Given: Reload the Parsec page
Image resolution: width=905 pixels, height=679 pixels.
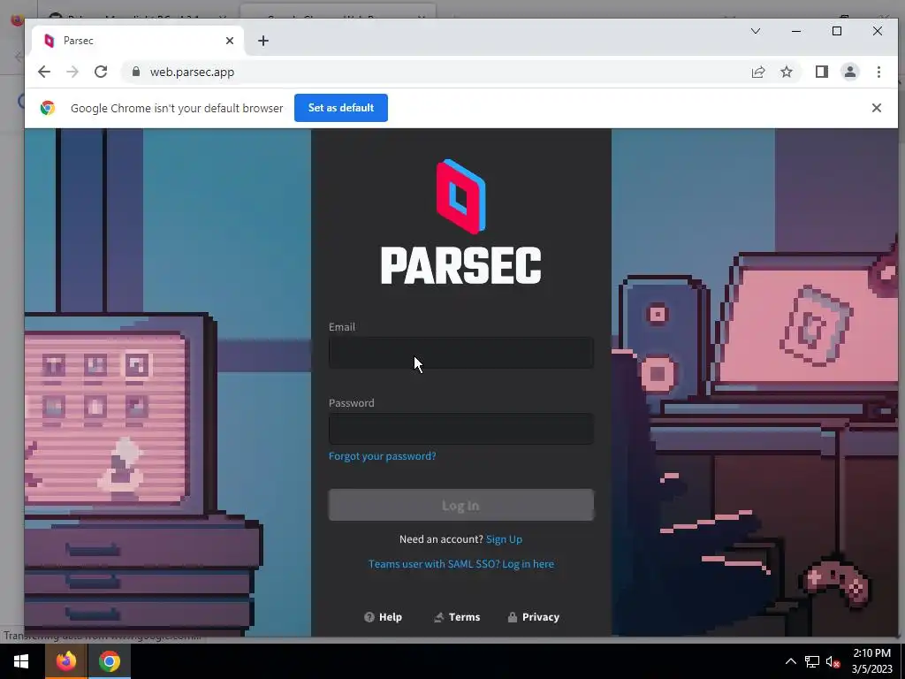Looking at the screenshot, I should (101, 72).
